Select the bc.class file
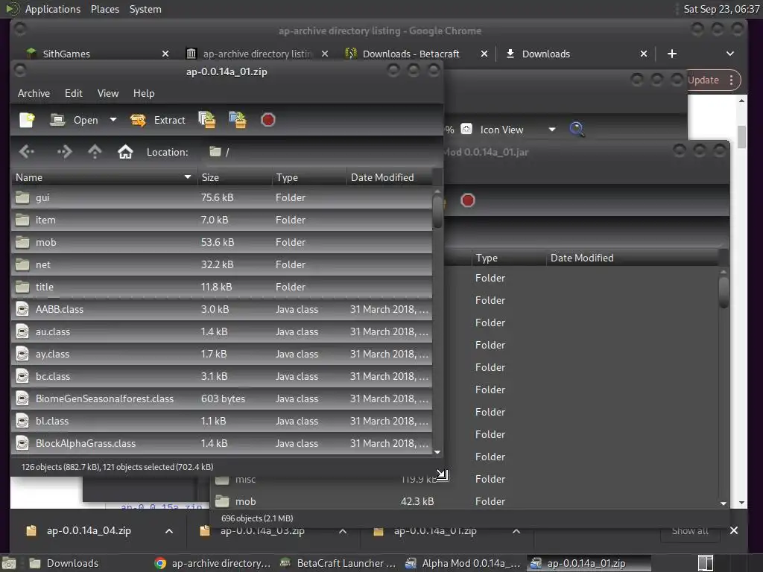 point(221,376)
